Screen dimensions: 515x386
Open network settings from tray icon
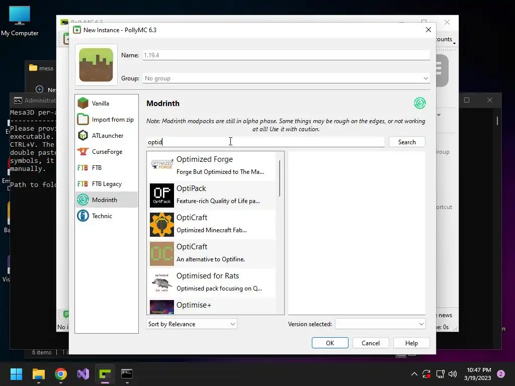coord(440,374)
